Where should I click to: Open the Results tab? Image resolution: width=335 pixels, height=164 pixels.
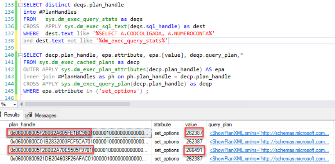(x=11, y=115)
